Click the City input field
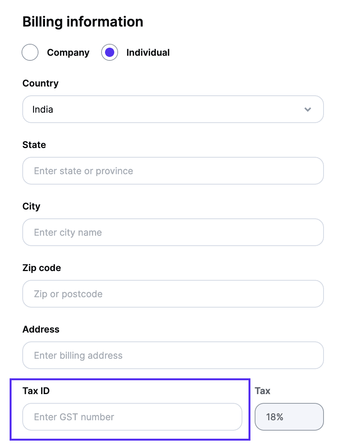Image resolution: width=347 pixels, height=446 pixels. click(173, 232)
